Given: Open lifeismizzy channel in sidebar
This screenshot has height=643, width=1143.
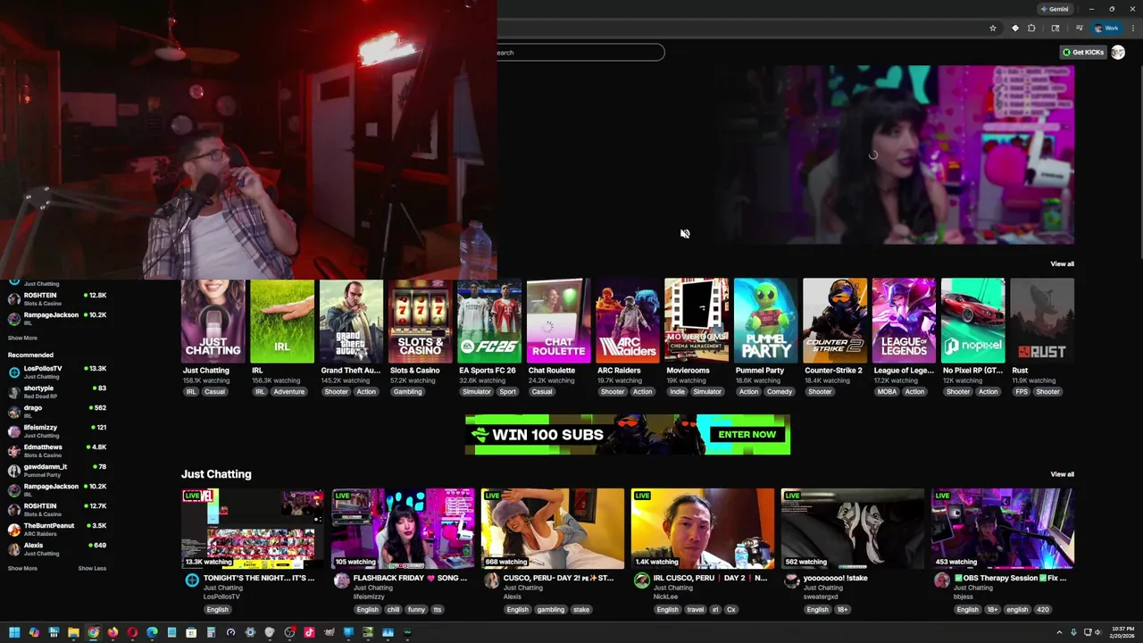Looking at the screenshot, I should [x=57, y=430].
